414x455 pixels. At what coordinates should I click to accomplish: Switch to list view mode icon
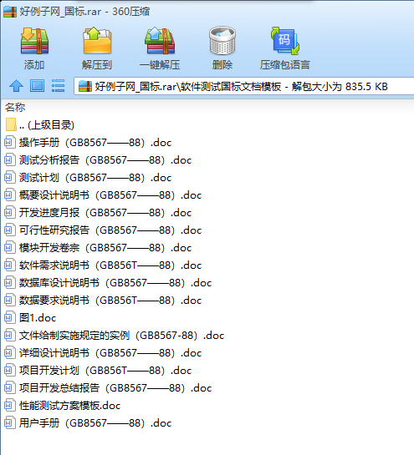(x=59, y=86)
